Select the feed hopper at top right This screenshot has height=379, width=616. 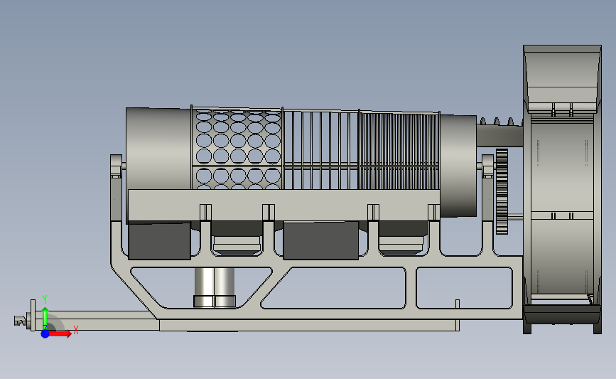coord(562,80)
